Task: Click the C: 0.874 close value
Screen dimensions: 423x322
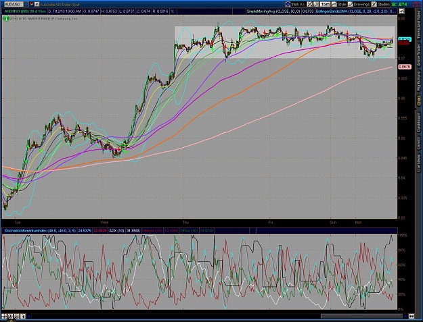Action: [x=143, y=11]
